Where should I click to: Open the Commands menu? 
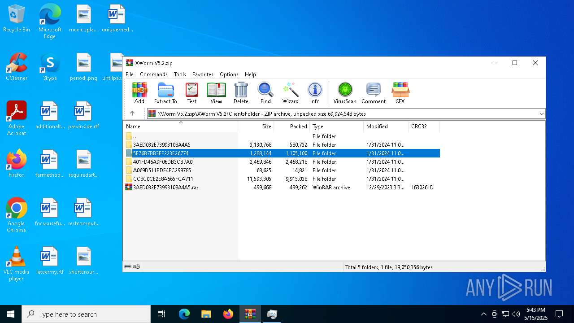154,74
